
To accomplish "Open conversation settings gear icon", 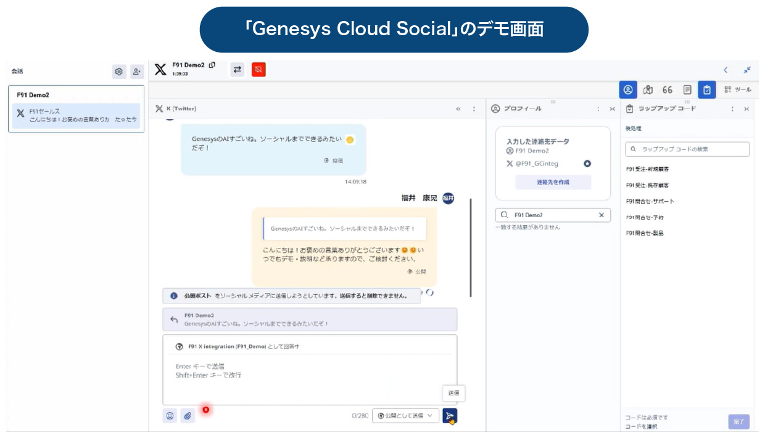I will (x=119, y=72).
